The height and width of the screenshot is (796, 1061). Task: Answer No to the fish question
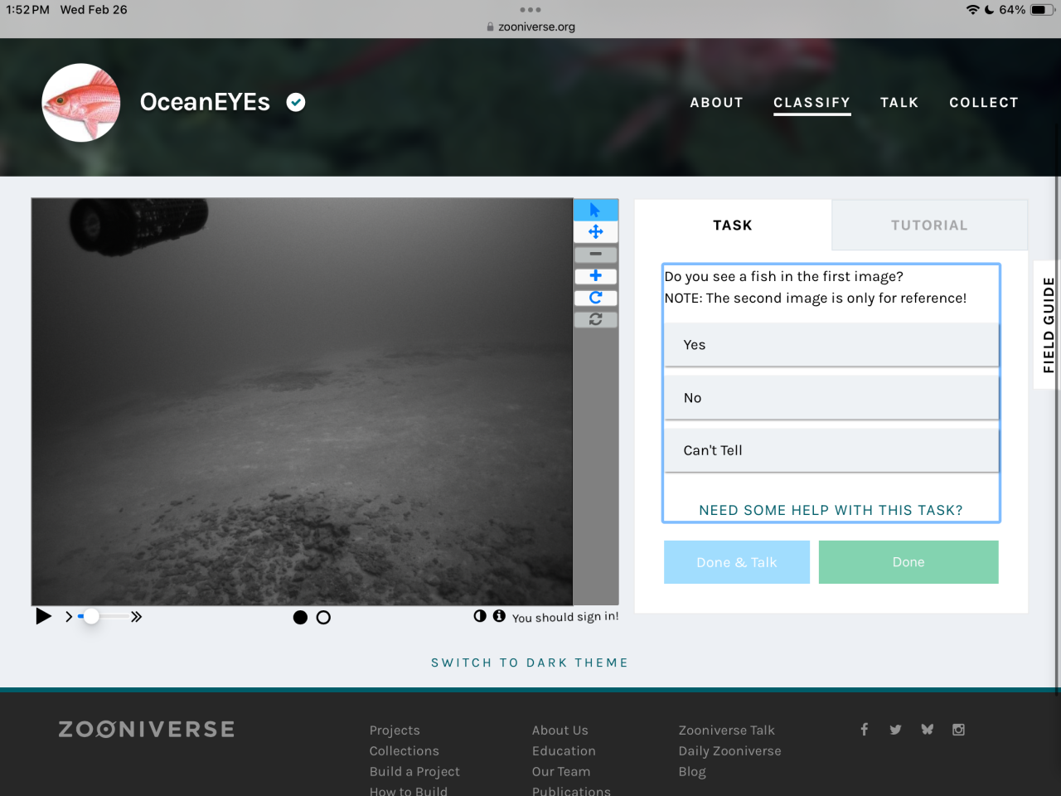[831, 398]
